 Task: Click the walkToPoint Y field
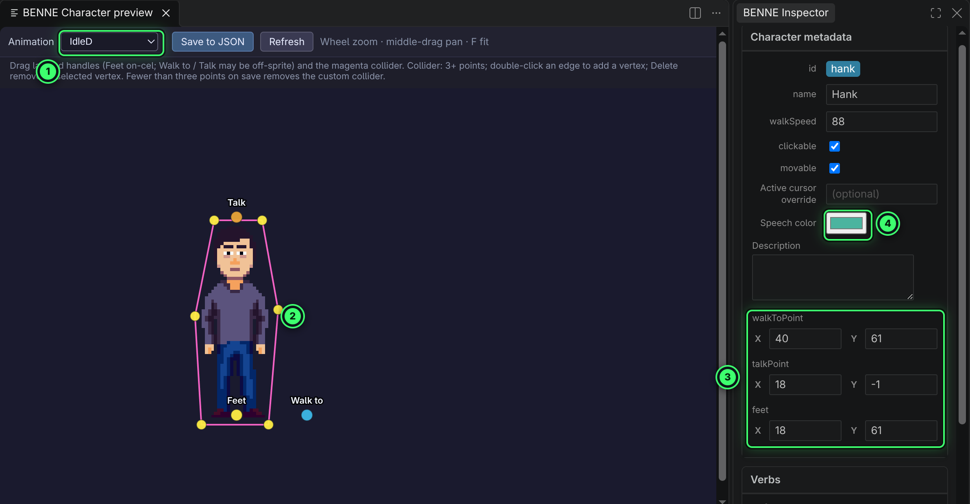(901, 339)
